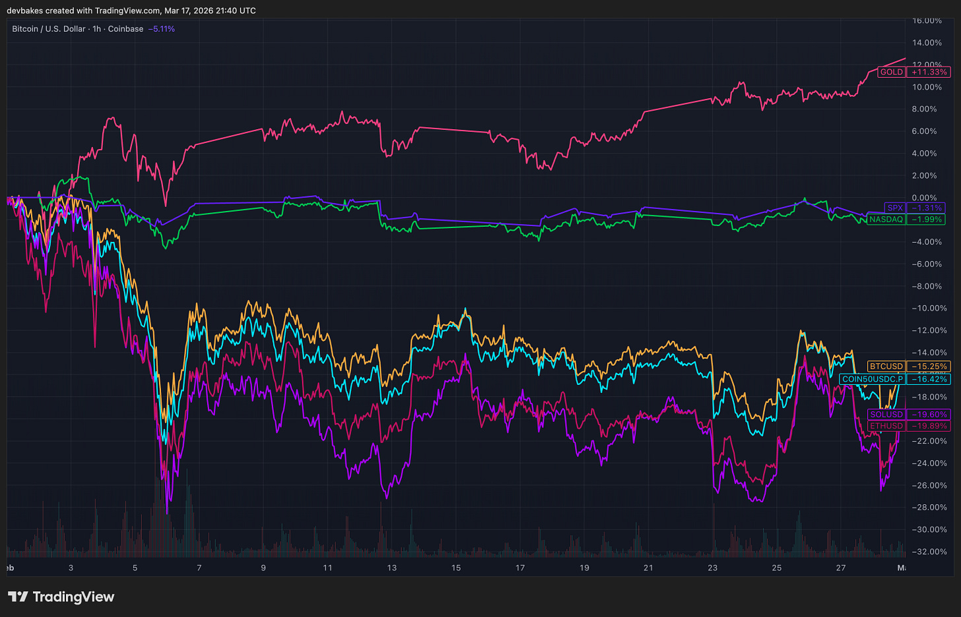Click the devbakes created with TradingView.com caption
This screenshot has height=617, width=961.
131,11
